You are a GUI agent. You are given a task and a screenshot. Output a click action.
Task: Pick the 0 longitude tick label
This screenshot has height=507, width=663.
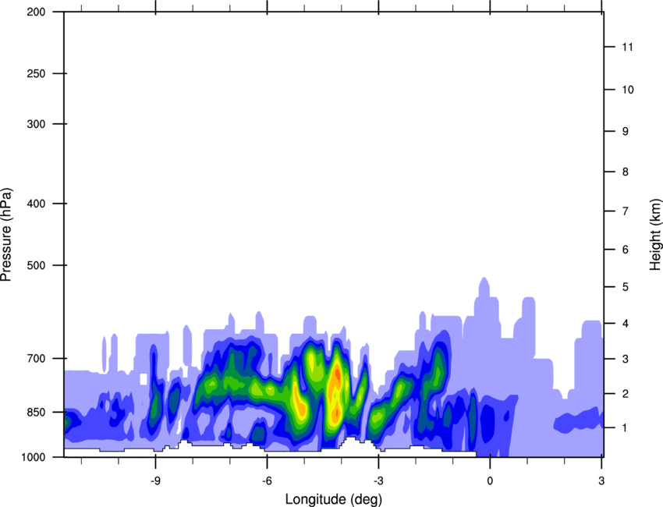coord(490,480)
